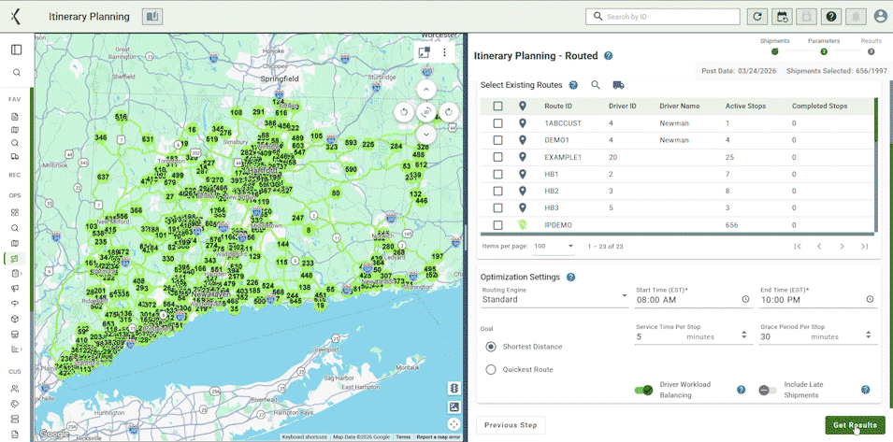The width and height of the screenshot is (893, 442).
Task: Open the user account profile icon
Action: (x=880, y=17)
